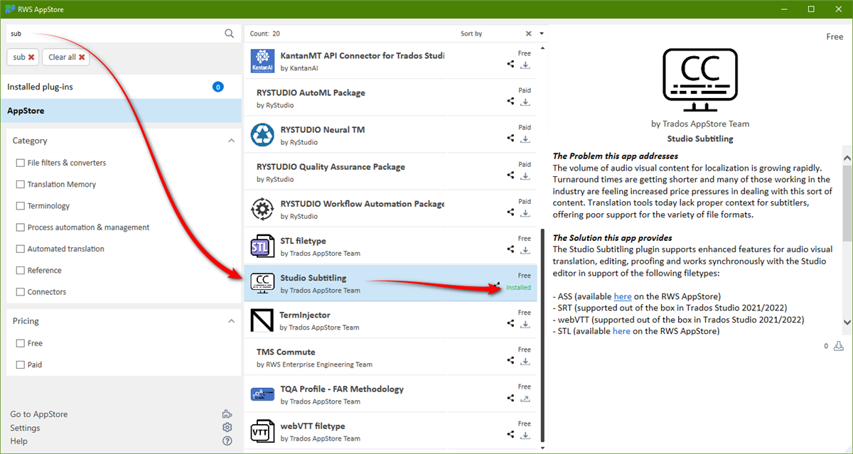Open the TMS Commute plugin entry

coord(392,357)
